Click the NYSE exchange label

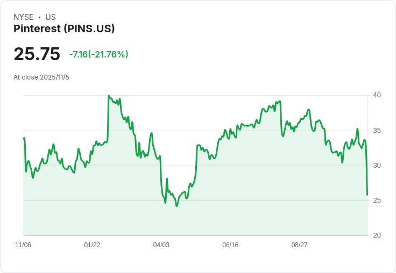click(23, 17)
